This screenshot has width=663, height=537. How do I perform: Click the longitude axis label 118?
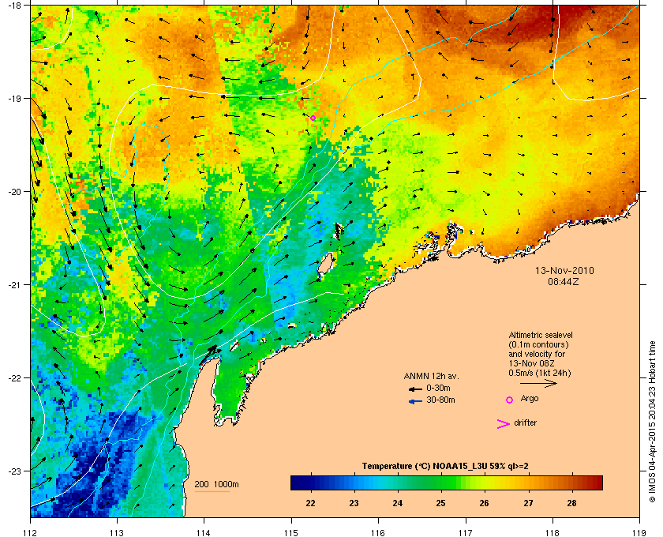point(552,532)
